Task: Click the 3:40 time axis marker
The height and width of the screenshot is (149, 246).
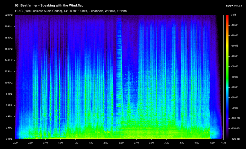Action: [182, 142]
